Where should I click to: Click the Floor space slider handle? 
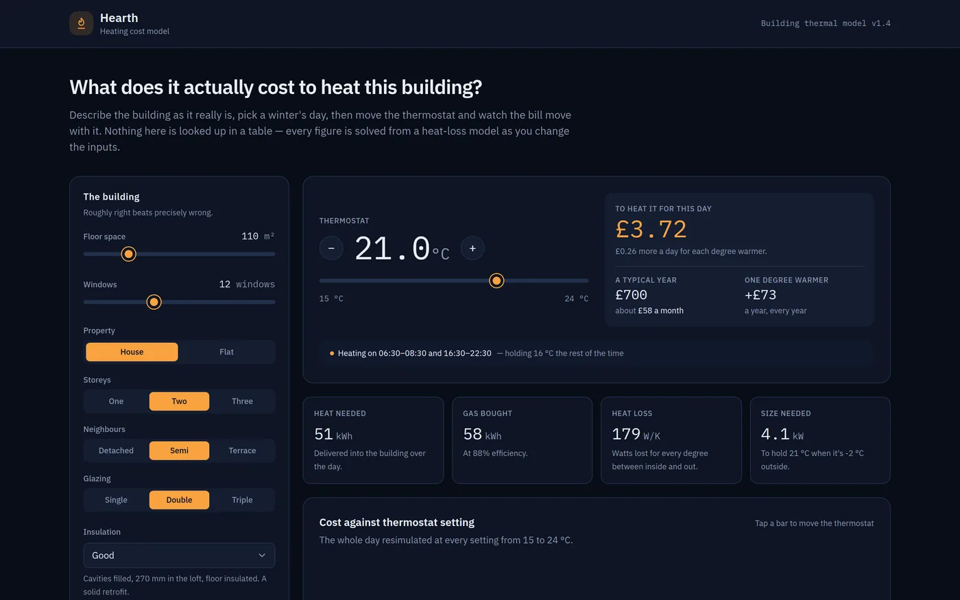(128, 254)
